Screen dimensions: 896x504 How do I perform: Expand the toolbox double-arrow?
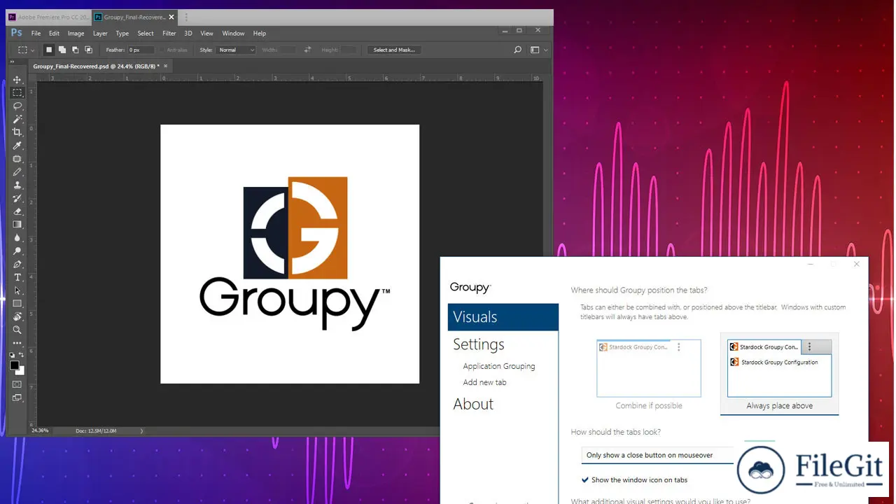point(12,63)
